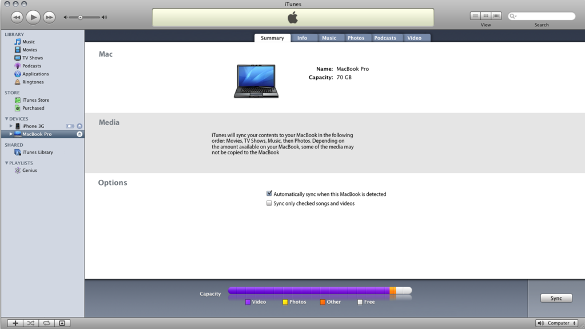The width and height of the screenshot is (585, 329).
Task: Open Ringtones in the library
Action: 33,82
